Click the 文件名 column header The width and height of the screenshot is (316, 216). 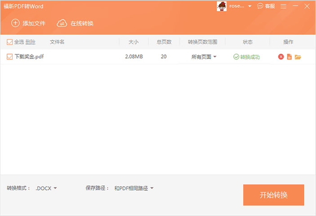(57, 42)
